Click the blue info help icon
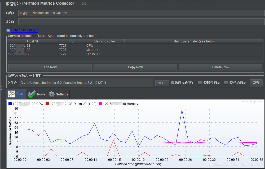 click(x=8, y=30)
